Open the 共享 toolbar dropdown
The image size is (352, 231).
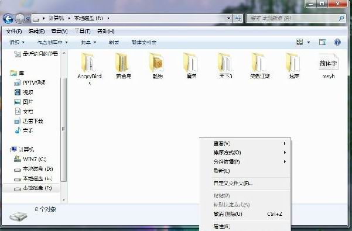point(88,42)
